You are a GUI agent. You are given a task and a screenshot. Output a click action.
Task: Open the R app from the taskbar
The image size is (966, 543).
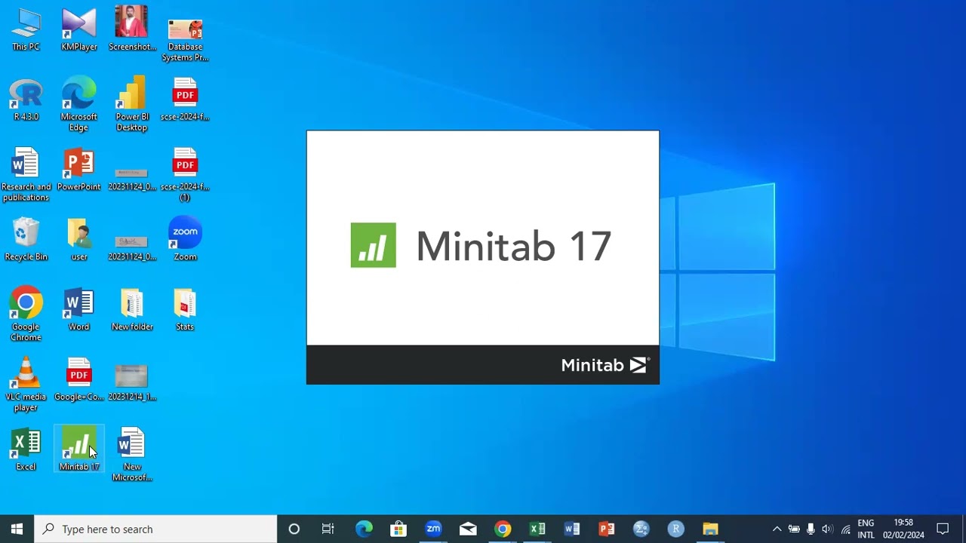click(676, 529)
